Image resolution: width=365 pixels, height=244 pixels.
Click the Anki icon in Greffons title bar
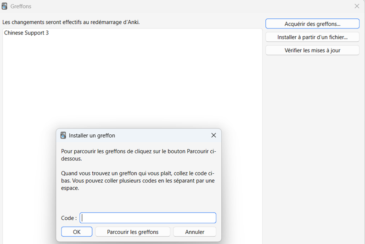[x=5, y=6]
